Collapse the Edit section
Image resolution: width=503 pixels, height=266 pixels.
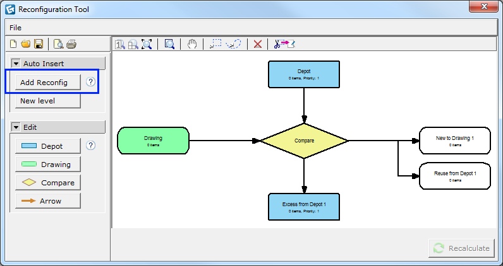16,127
